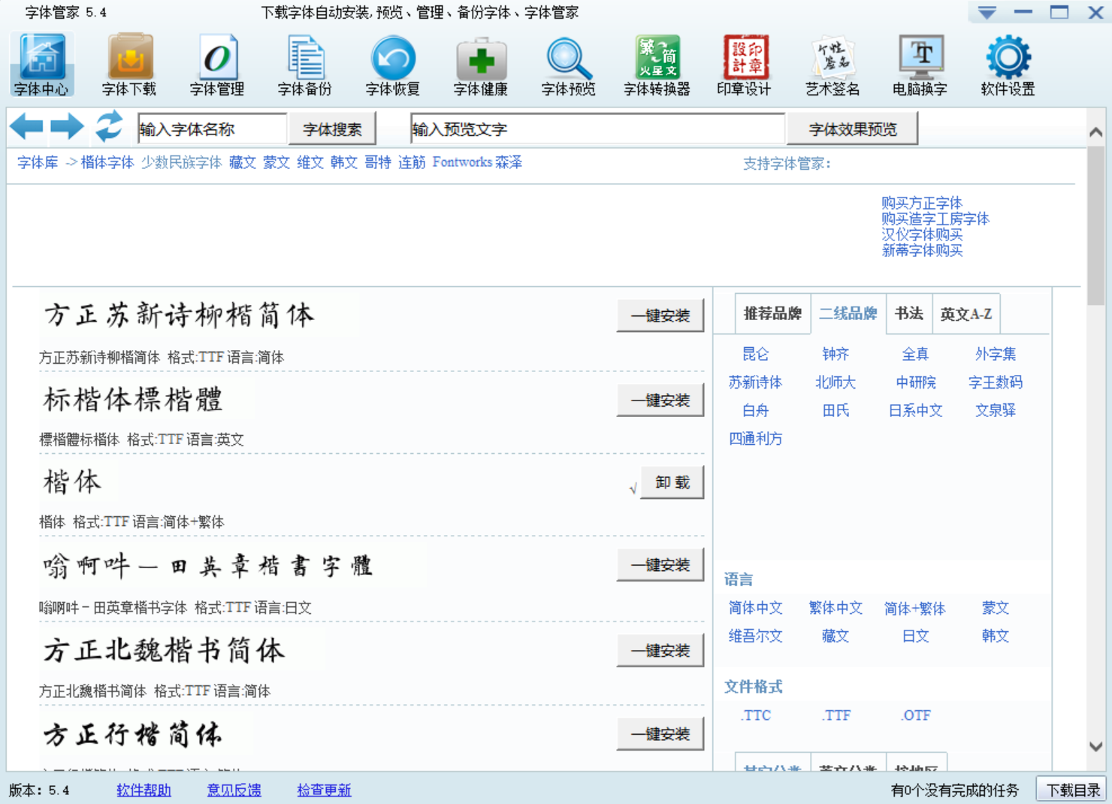This screenshot has width=1112, height=804.
Task: Filter by .OTF file format
Action: click(x=915, y=715)
